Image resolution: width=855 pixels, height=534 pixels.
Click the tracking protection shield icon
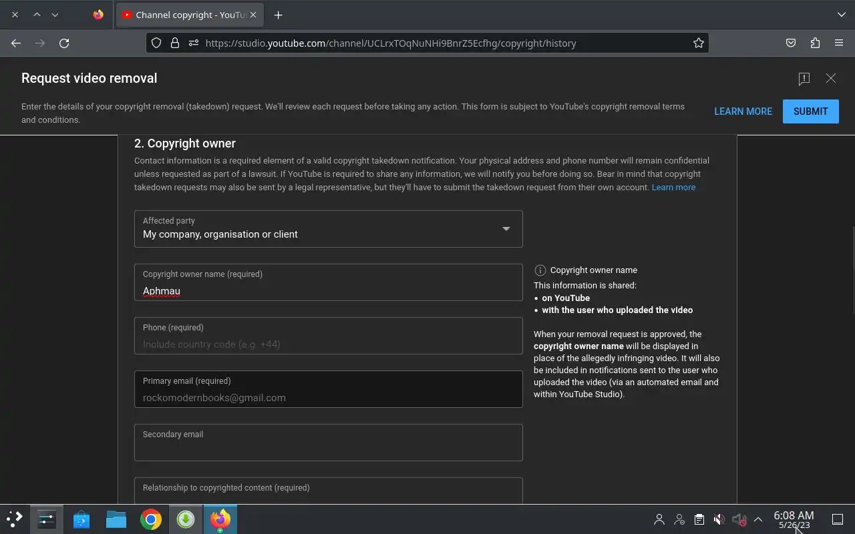point(156,43)
